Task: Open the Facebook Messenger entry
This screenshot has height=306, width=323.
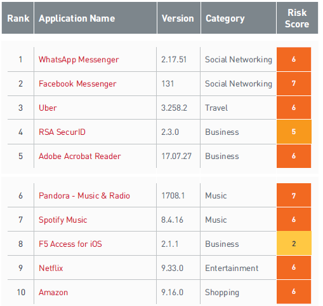Action: pyautogui.click(x=77, y=84)
